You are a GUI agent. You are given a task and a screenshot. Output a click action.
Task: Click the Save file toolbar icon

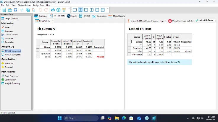(15, 10)
